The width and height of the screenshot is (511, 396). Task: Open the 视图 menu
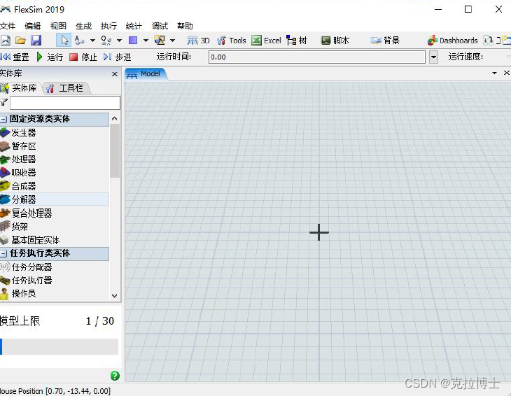58,26
